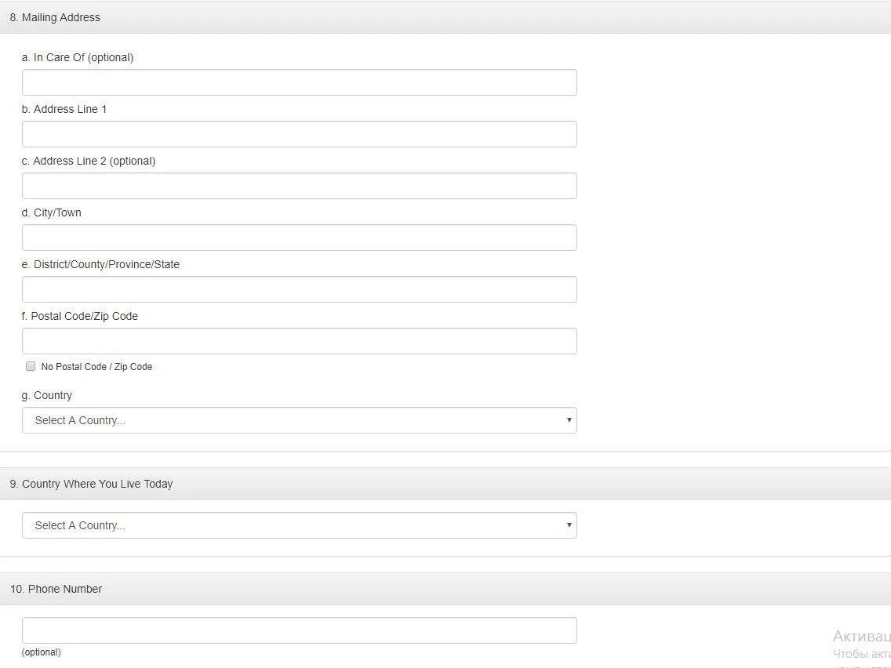891x668 pixels.
Task: Click the f. Postal Code/Zip Code label
Action: (80, 316)
